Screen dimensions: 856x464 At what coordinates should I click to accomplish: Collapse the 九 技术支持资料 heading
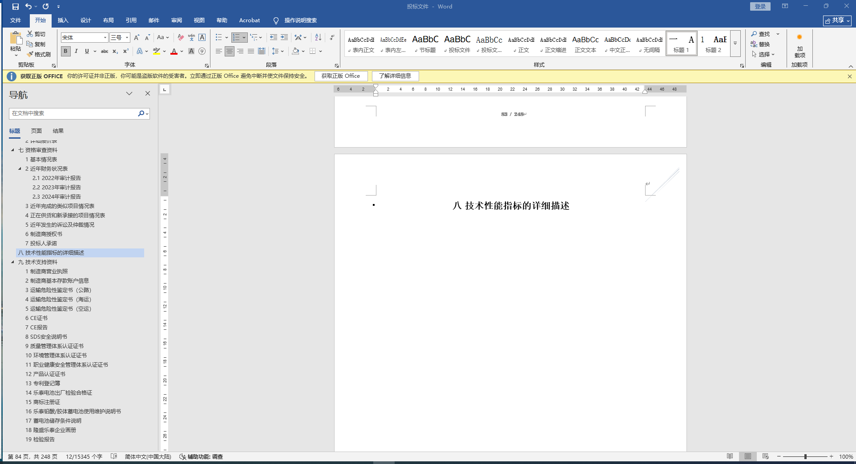click(x=12, y=262)
